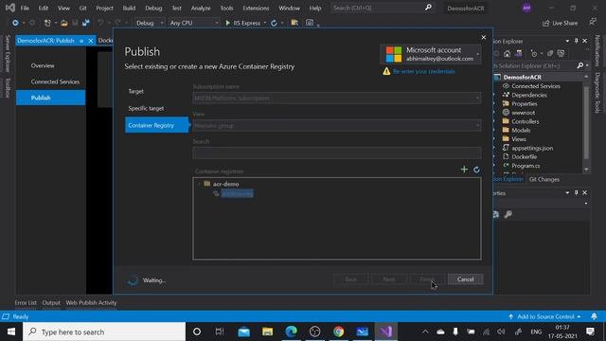This screenshot has height=341, width=606.
Task: Click the Save All toolbar icon
Action: coord(86,23)
